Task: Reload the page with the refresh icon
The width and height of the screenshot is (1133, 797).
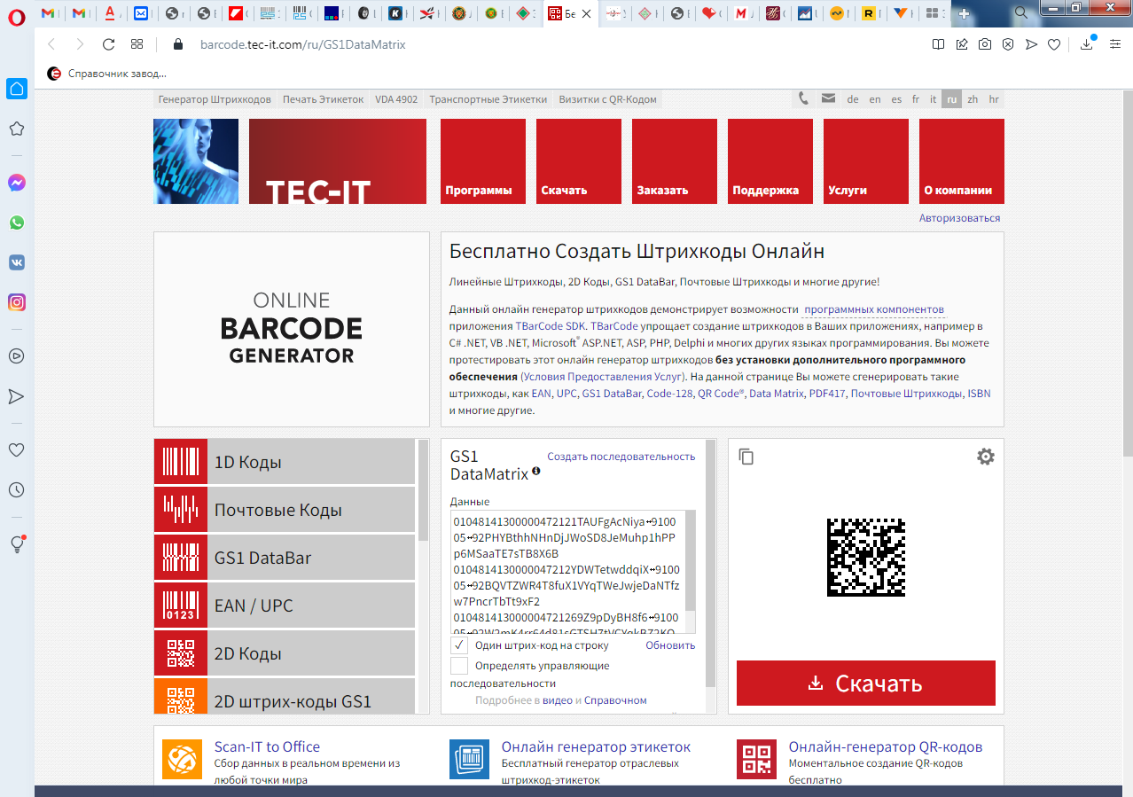Action: [x=108, y=44]
